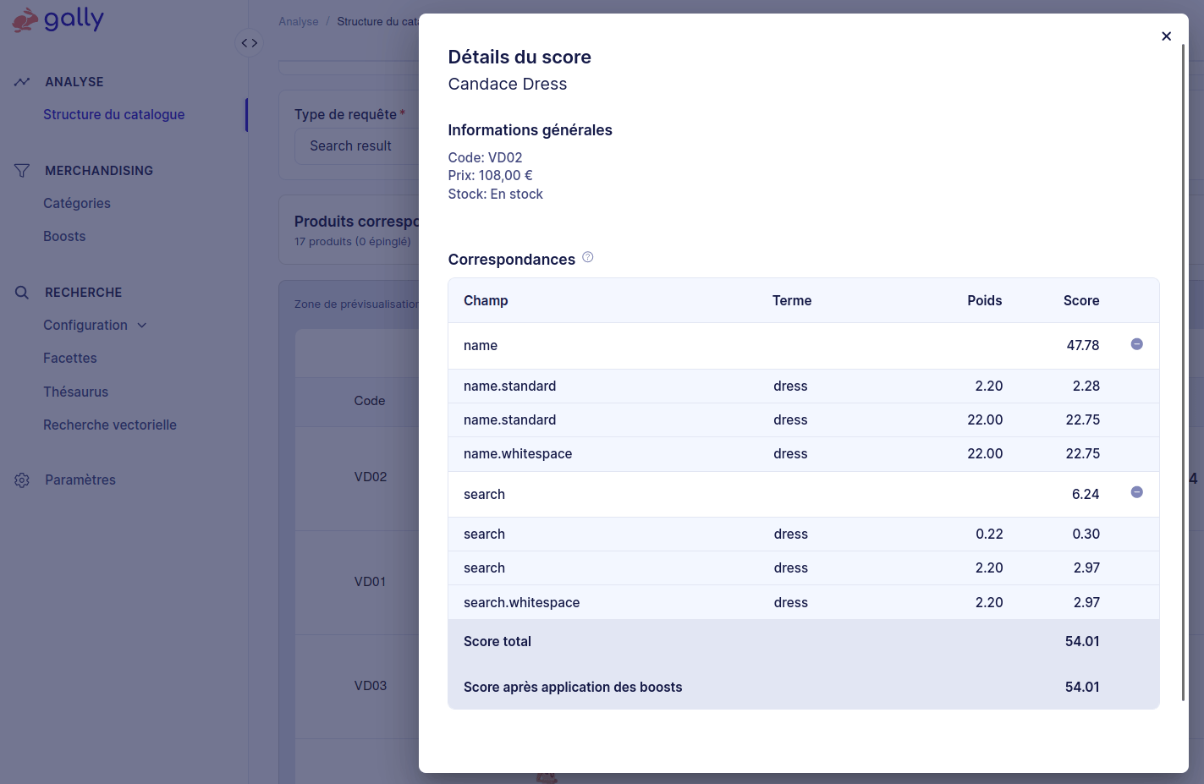Navigate to Facettes settings
Screen dimensions: 1204x784
coord(70,359)
